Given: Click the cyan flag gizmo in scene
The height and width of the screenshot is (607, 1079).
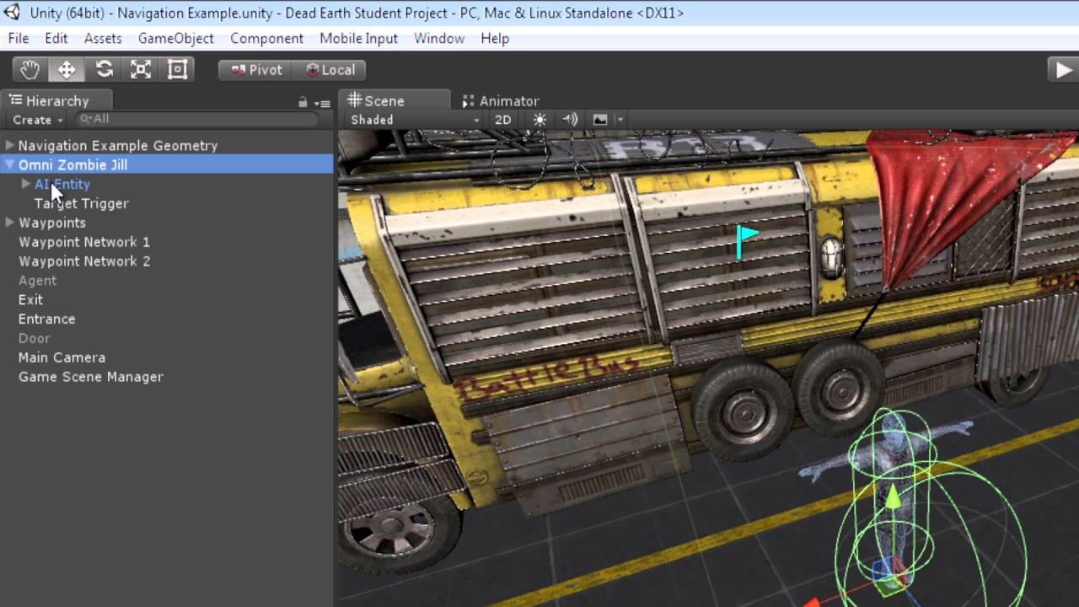Looking at the screenshot, I should tap(746, 241).
